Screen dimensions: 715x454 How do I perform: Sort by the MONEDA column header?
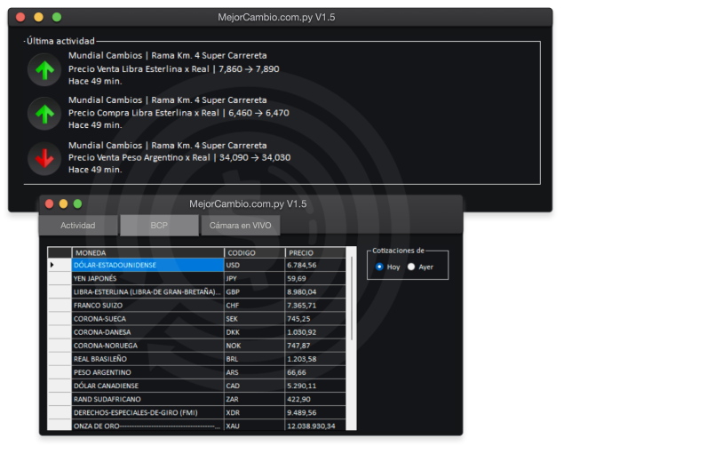click(x=147, y=252)
